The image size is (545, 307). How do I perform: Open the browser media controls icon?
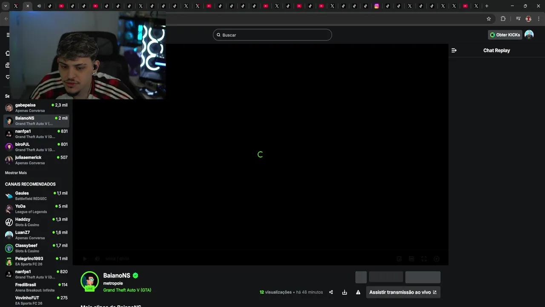pyautogui.click(x=518, y=19)
